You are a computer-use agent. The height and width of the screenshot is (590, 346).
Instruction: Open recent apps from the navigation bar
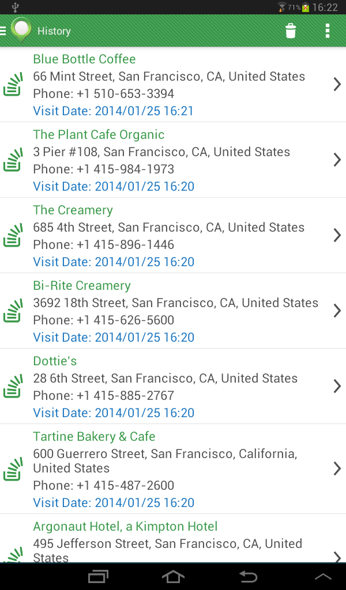point(98,577)
